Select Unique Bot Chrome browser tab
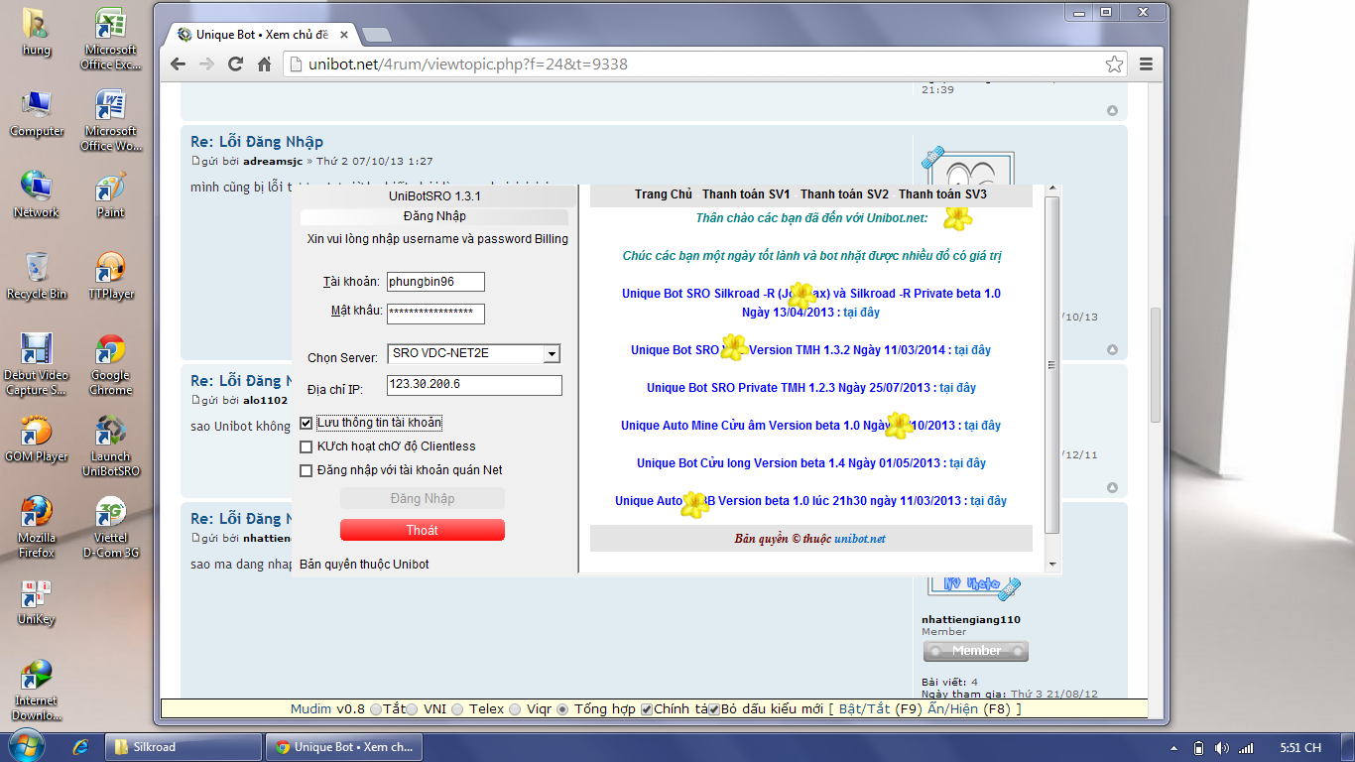Image resolution: width=1355 pixels, height=762 pixels. (263, 34)
